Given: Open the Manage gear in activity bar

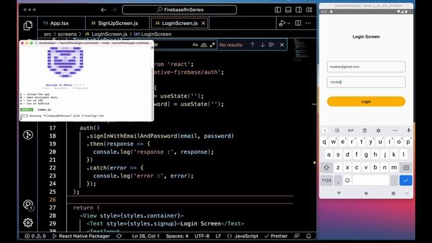Looking at the screenshot, I should click(x=28, y=223).
